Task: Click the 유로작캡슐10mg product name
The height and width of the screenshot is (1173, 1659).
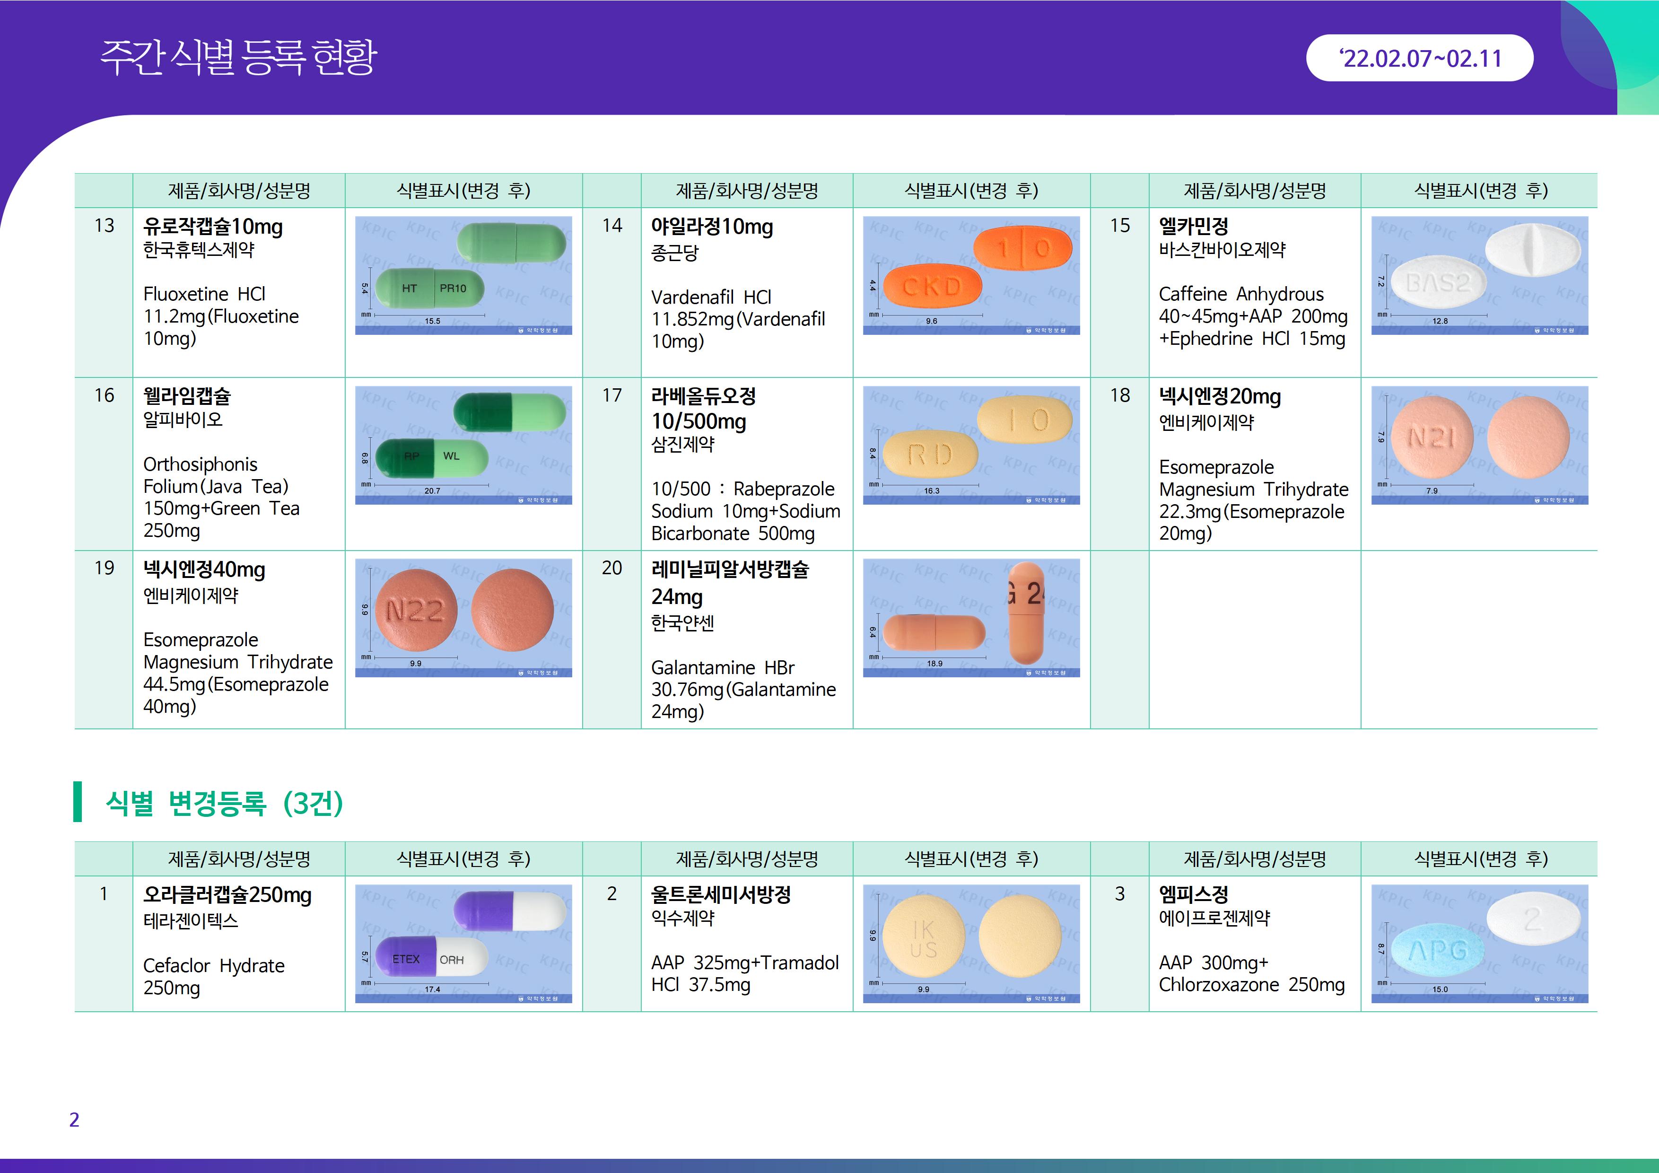Action: (213, 227)
